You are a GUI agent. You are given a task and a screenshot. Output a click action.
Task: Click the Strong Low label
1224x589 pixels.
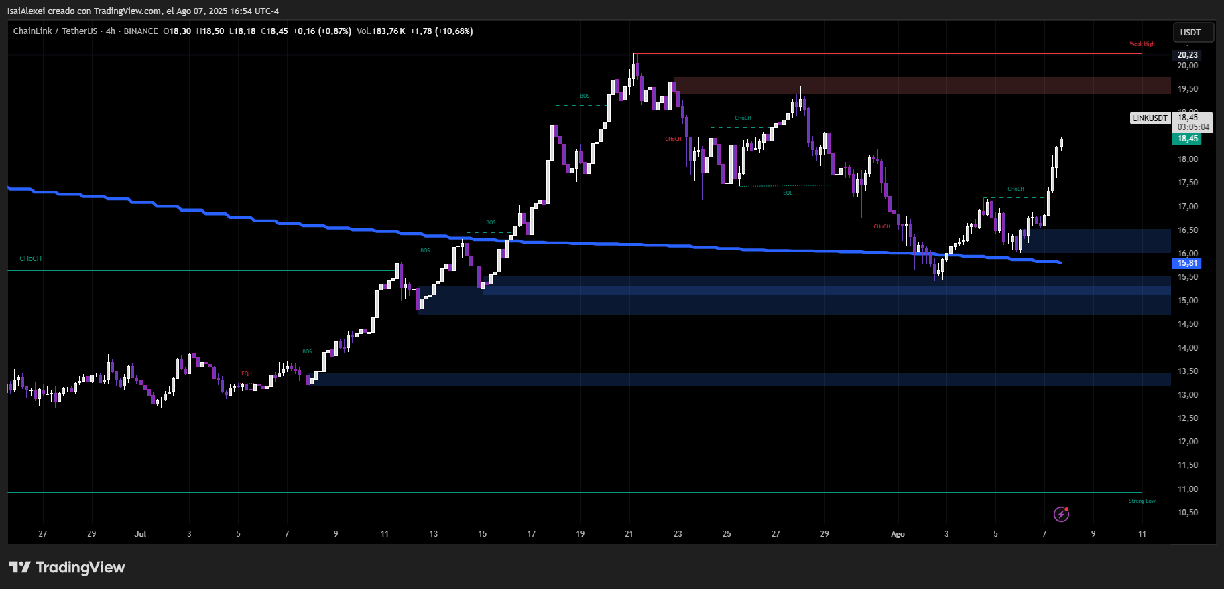(1142, 501)
